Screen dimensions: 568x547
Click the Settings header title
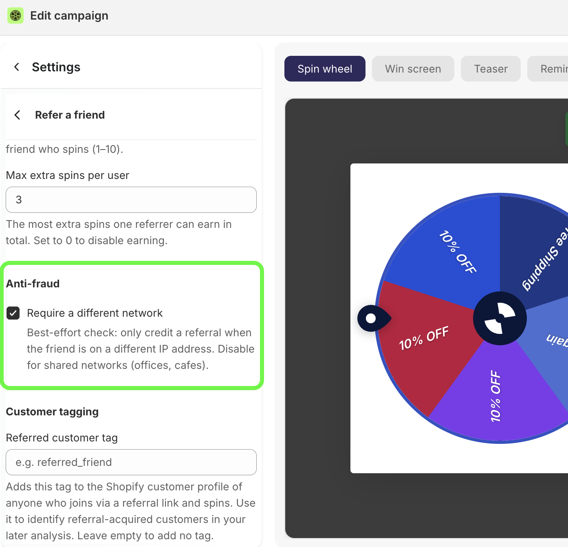pyautogui.click(x=56, y=67)
